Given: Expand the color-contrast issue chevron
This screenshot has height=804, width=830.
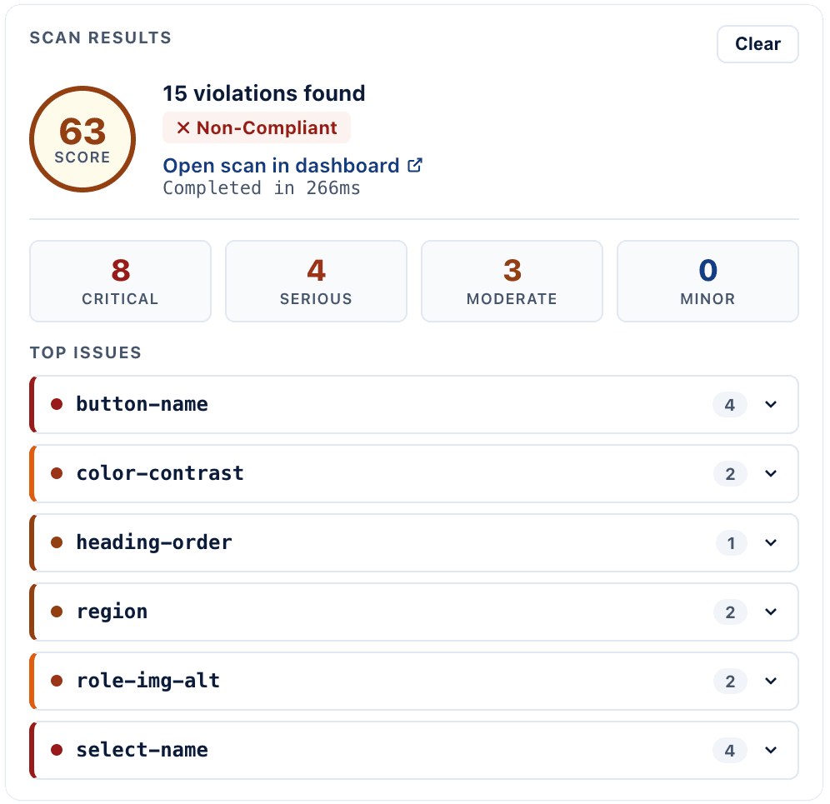Looking at the screenshot, I should coord(771,474).
